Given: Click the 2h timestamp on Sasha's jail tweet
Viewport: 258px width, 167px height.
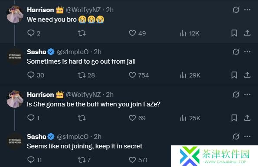Looking at the screenshot, I should [98, 52].
